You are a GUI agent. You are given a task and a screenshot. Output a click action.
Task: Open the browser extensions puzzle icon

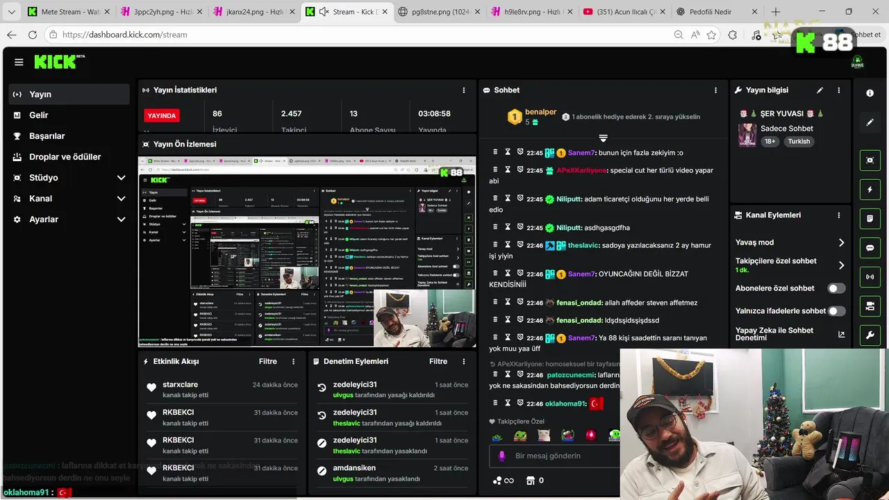(x=733, y=35)
